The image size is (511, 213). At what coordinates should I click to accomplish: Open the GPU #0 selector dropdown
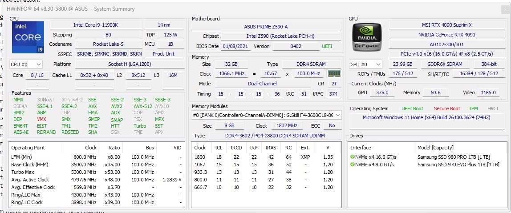(x=365, y=64)
